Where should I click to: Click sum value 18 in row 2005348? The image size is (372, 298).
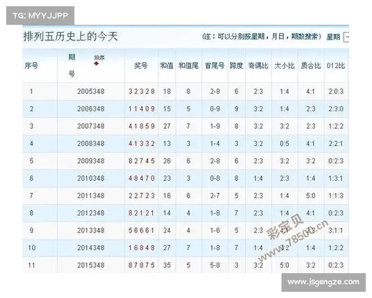(x=167, y=91)
